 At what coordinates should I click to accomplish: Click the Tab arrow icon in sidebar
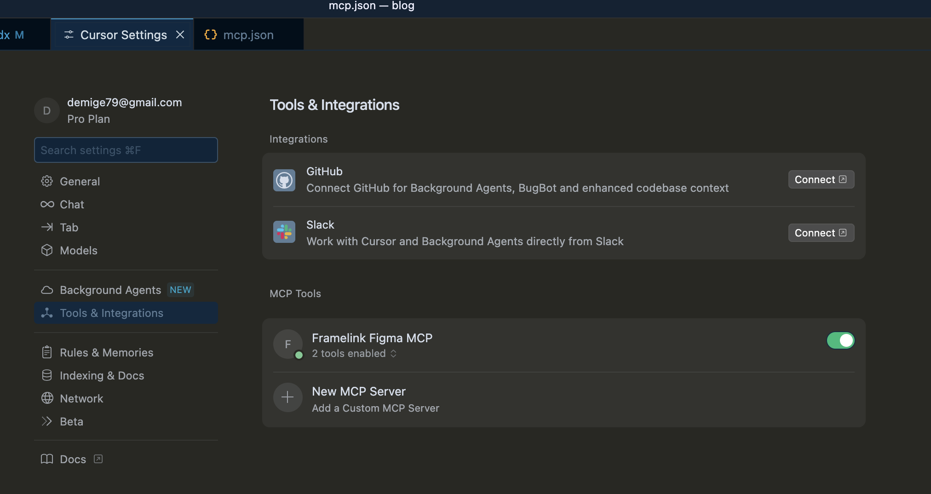tap(47, 227)
